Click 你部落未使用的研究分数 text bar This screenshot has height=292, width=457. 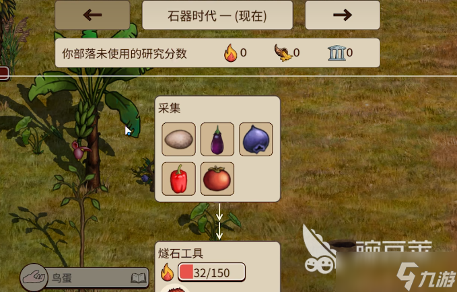coord(125,54)
